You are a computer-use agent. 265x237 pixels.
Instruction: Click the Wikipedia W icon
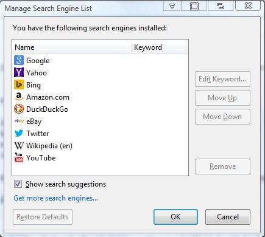19,145
